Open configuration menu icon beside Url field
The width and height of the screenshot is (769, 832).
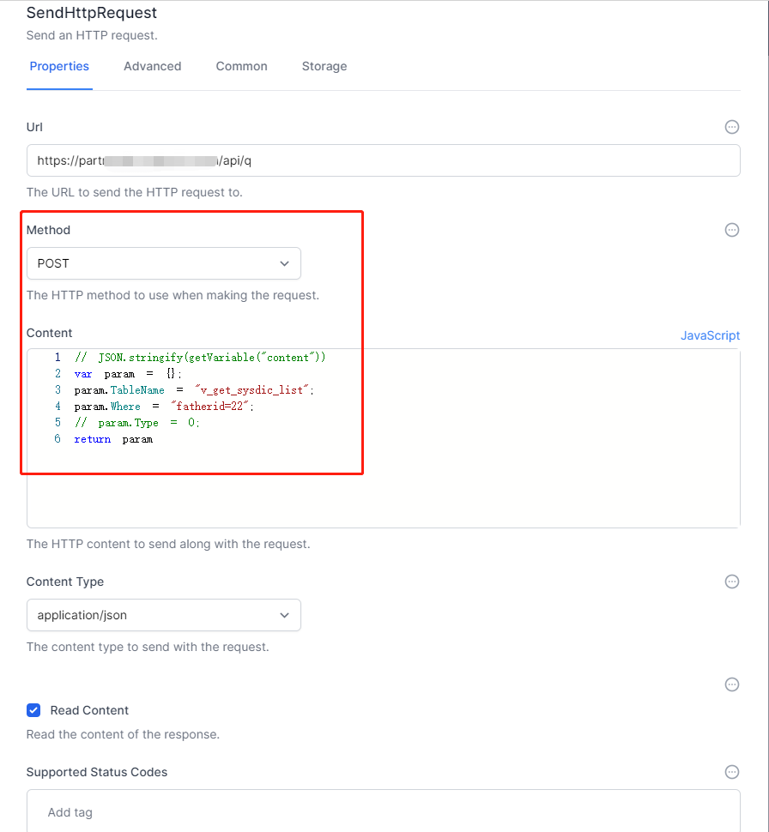[731, 127]
